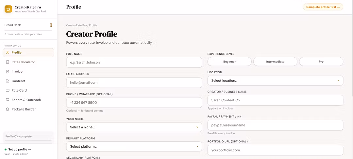Click Complete profile first button
Image resolution: width=353 pixels, height=159 pixels.
click(x=323, y=7)
